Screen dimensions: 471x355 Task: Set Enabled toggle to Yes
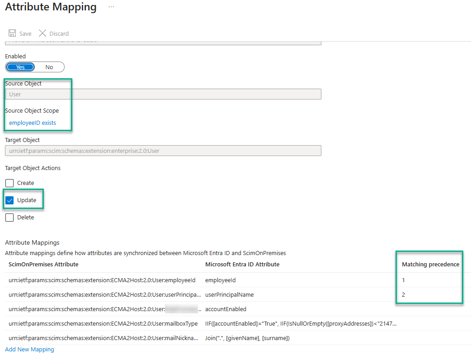pyautogui.click(x=21, y=67)
